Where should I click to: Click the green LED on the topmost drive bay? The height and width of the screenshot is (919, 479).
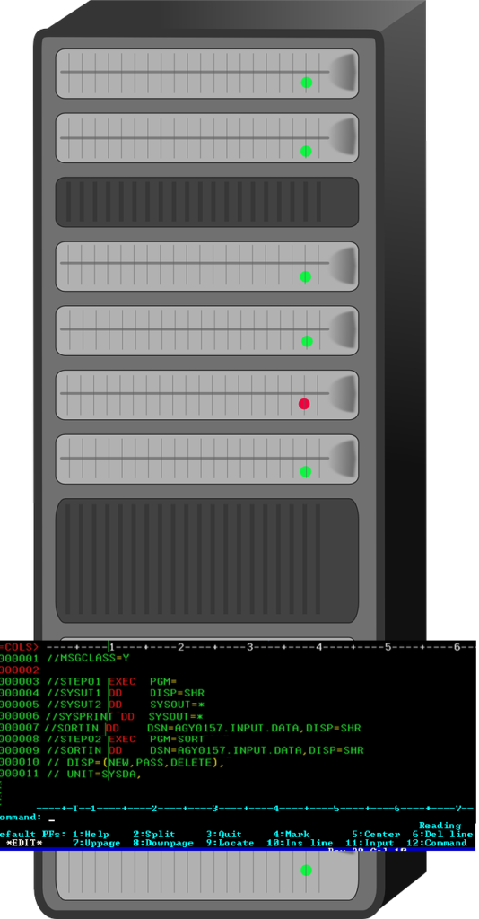pyautogui.click(x=306, y=83)
